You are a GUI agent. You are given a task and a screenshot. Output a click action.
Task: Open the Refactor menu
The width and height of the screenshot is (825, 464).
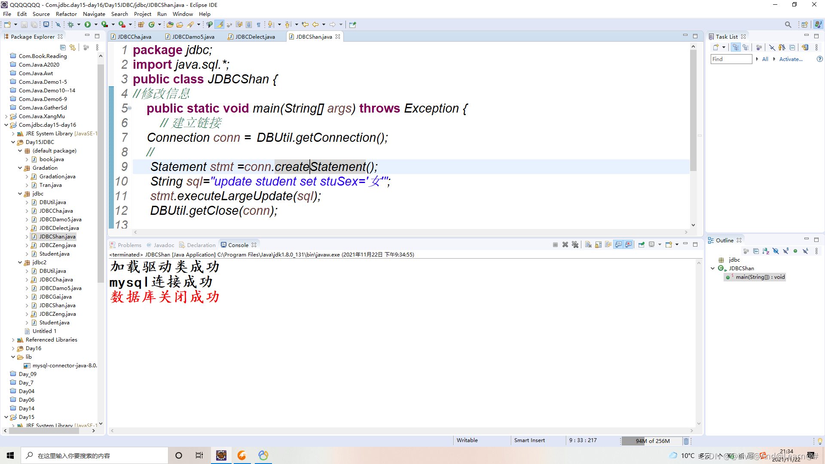pyautogui.click(x=66, y=14)
